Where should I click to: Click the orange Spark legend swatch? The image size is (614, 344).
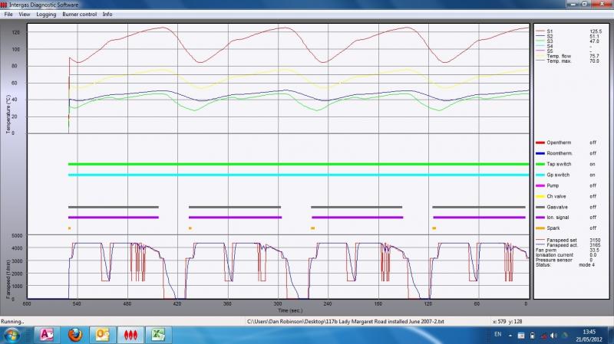[540, 228]
